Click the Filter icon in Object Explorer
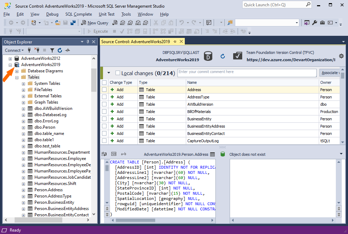Viewport: 348px width, 234px height. coord(52,50)
